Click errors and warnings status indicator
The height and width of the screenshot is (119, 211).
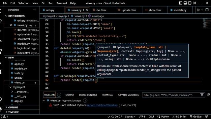click(x=4, y=117)
